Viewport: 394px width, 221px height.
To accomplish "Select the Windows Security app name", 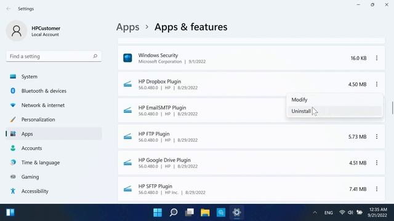I will coord(158,55).
